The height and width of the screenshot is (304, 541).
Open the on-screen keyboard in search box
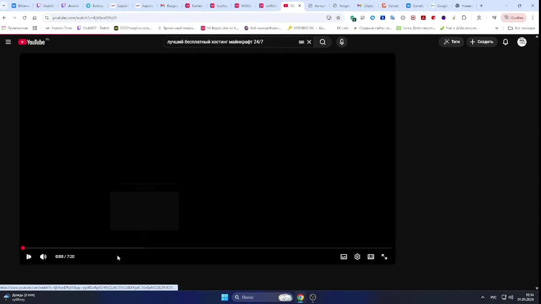pos(301,42)
